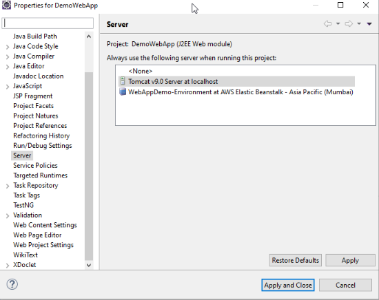379x300 pixels.
Task: Select Project Natures entry
Action: pyautogui.click(x=36, y=116)
